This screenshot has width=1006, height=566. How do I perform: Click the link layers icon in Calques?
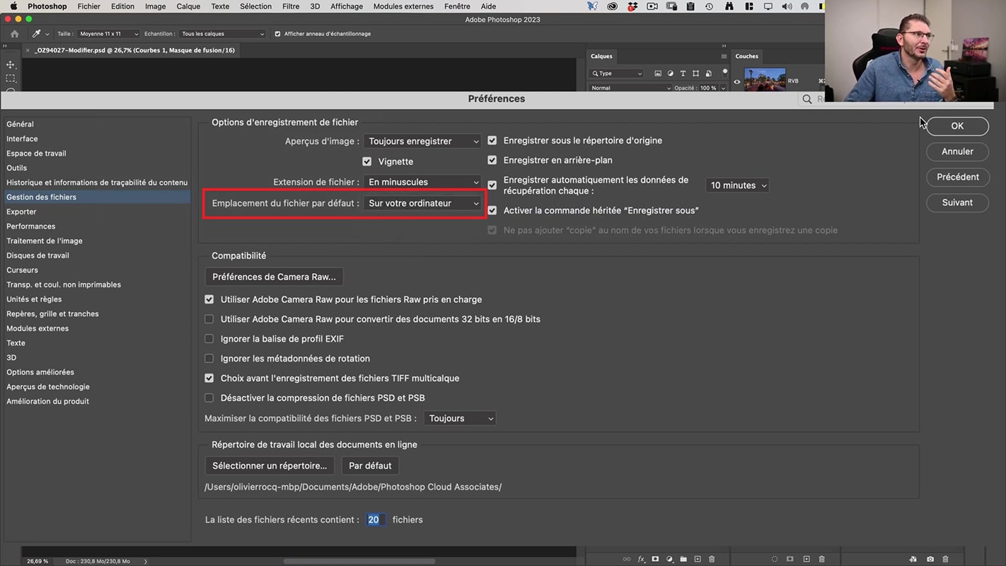tap(626, 559)
